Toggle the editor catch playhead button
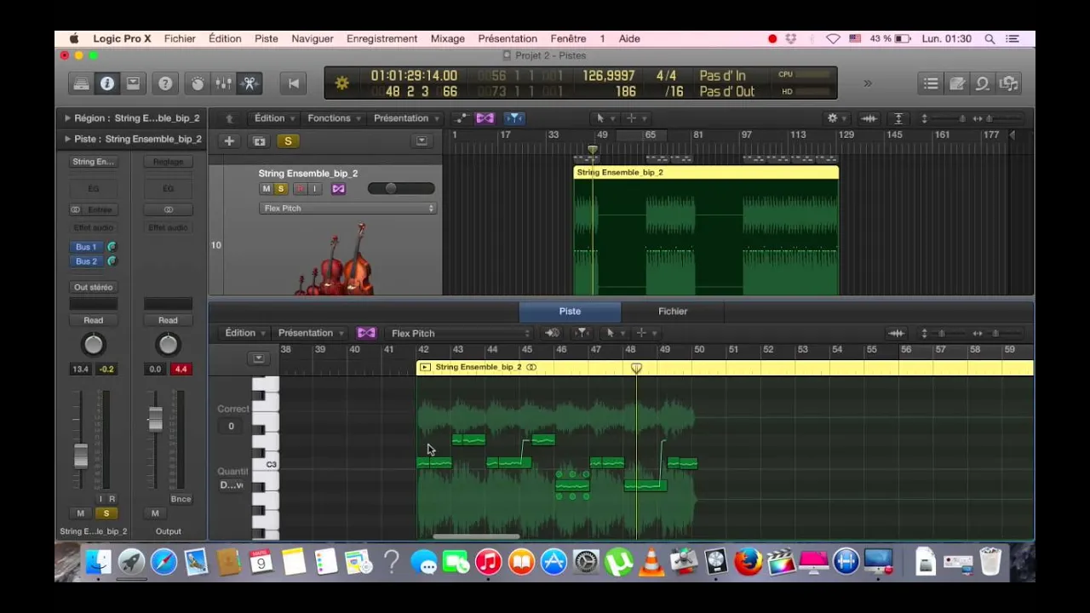The height and width of the screenshot is (613, 1090). [x=582, y=333]
